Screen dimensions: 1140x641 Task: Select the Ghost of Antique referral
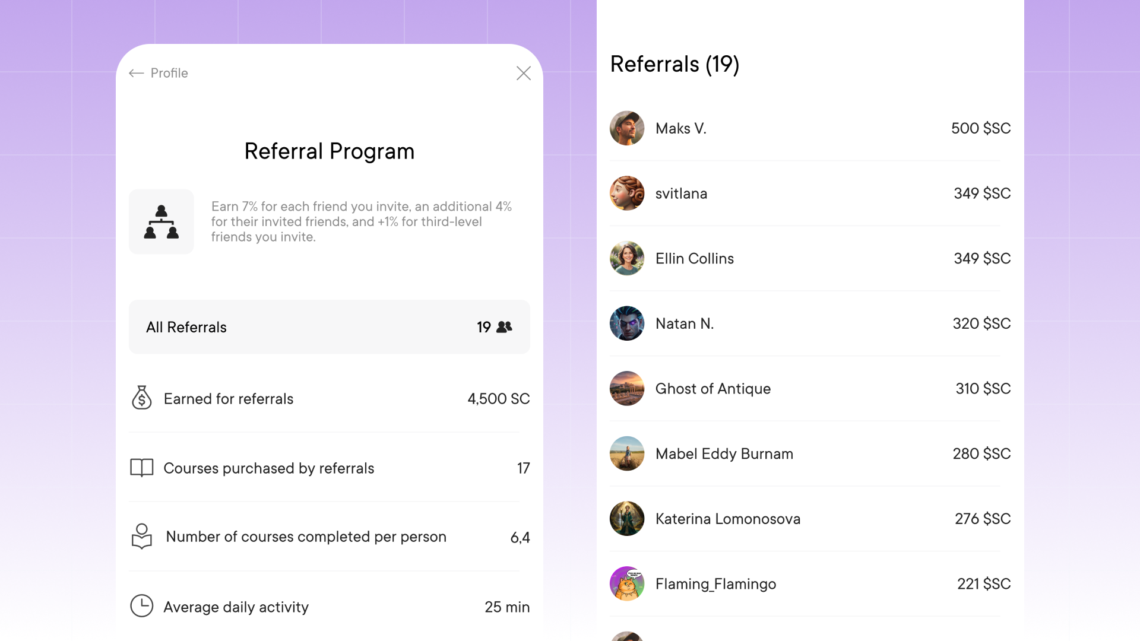[x=809, y=389]
